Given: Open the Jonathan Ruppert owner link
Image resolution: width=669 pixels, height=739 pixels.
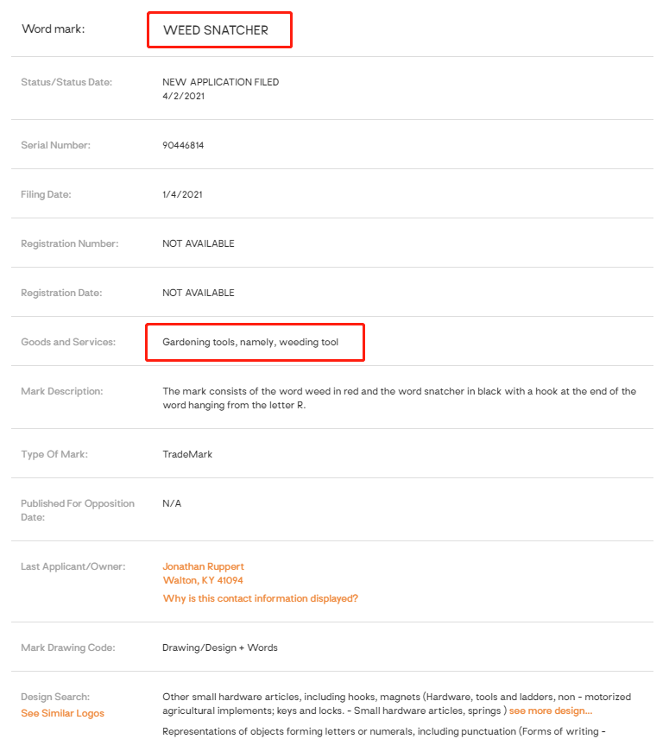Looking at the screenshot, I should point(203,566).
